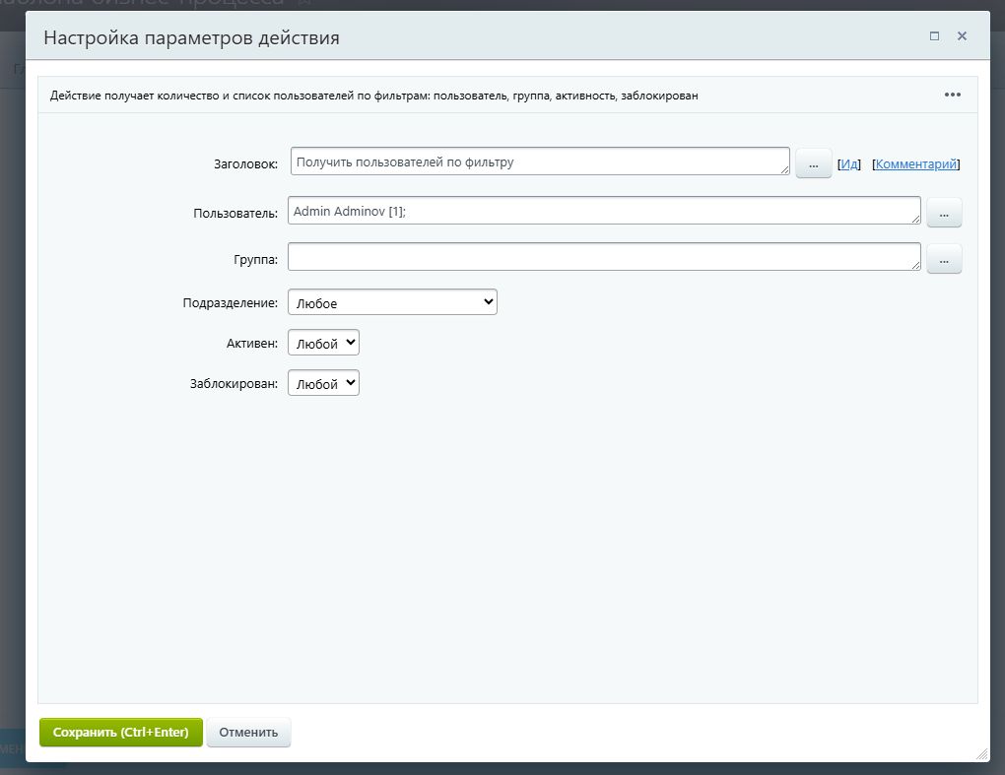The image size is (1005, 775).
Task: Open the Комментарий link
Action: coord(915,164)
